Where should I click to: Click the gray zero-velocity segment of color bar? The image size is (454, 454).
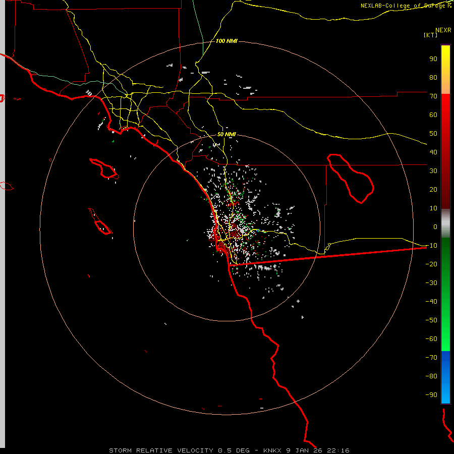click(445, 223)
